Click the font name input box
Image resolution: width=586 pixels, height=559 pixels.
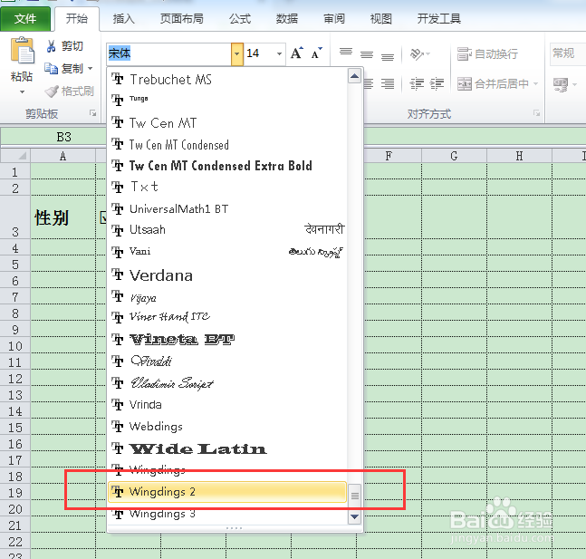click(169, 53)
